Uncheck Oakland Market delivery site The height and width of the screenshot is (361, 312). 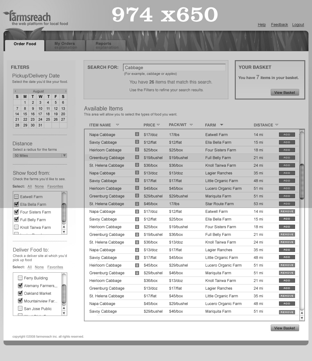[20, 293]
